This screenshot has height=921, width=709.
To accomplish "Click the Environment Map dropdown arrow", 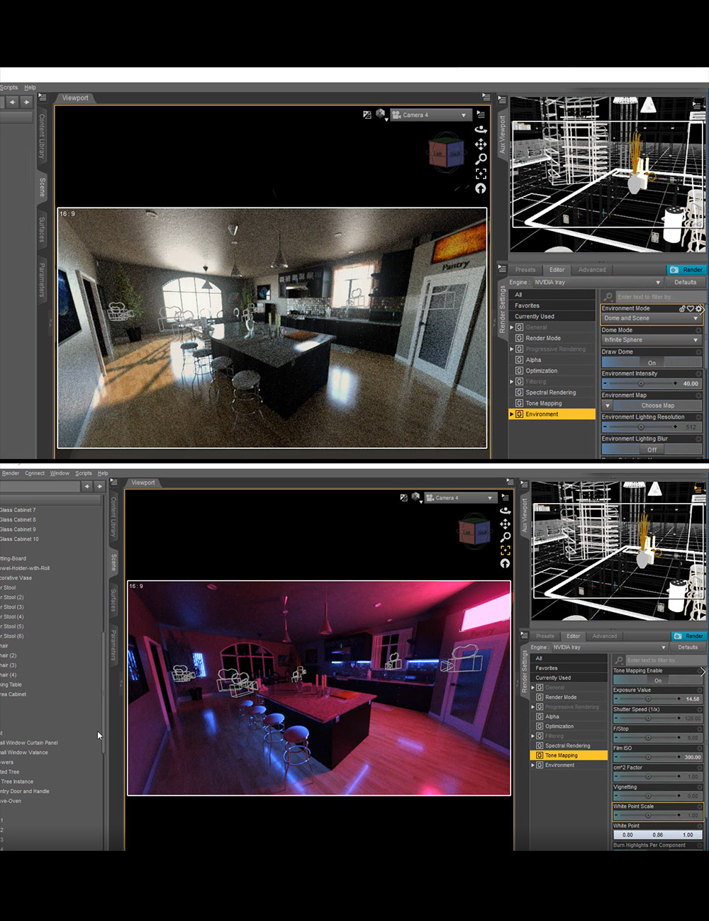I will pyautogui.click(x=608, y=405).
